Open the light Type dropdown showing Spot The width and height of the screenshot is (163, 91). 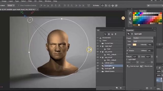pyautogui.click(x=143, y=41)
